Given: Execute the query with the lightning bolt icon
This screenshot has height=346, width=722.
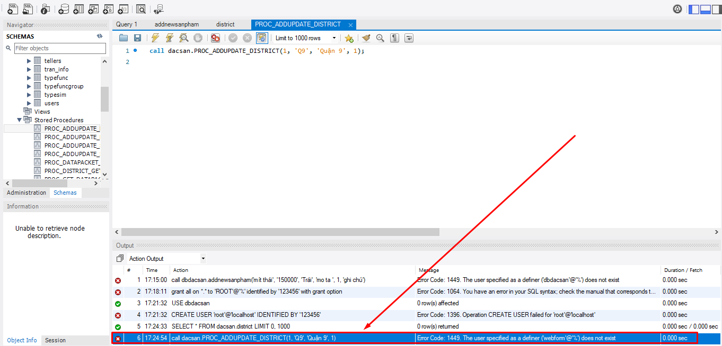Looking at the screenshot, I should [x=155, y=38].
